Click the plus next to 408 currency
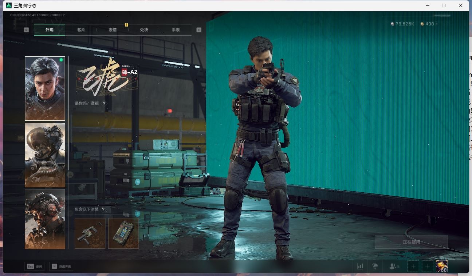Image resolution: width=472 pixels, height=276 pixels. [x=437, y=24]
